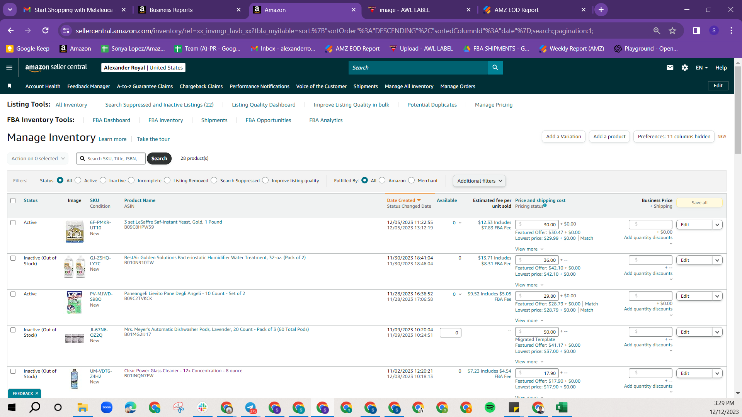Open Slack from the taskbar
742x417 pixels.
click(202, 407)
